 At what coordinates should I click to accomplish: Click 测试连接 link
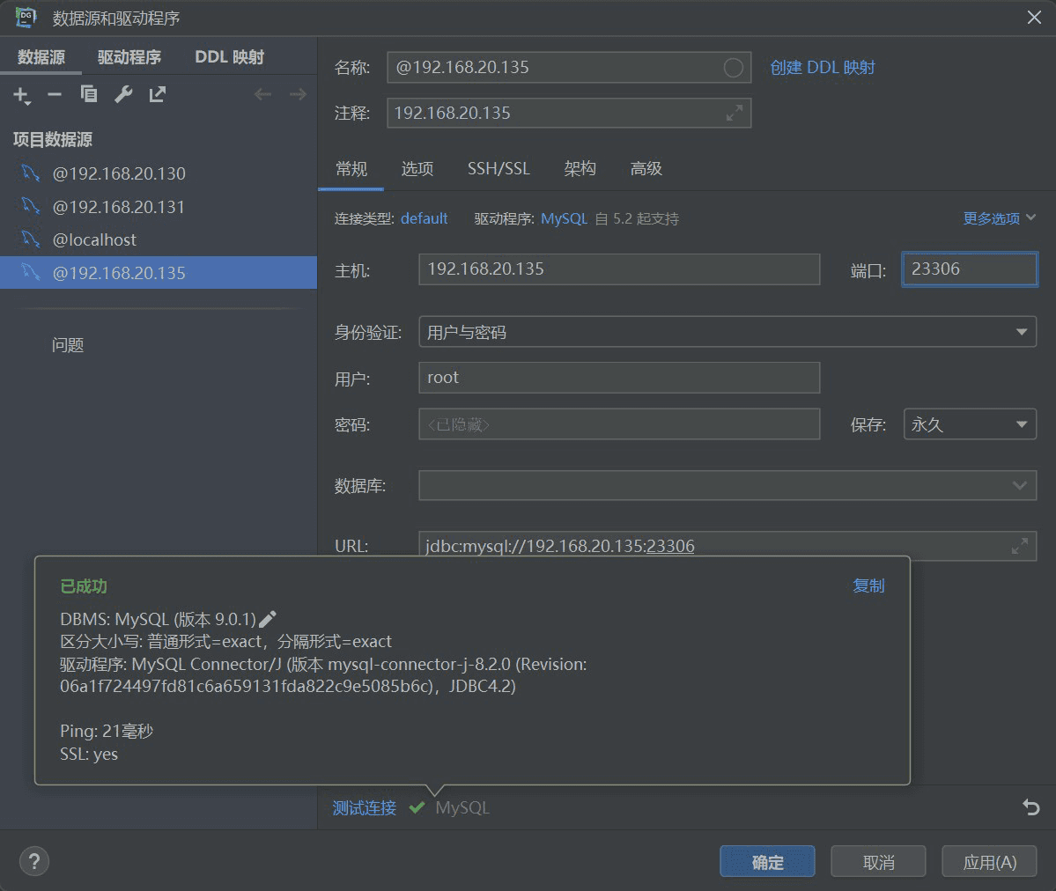(x=365, y=807)
